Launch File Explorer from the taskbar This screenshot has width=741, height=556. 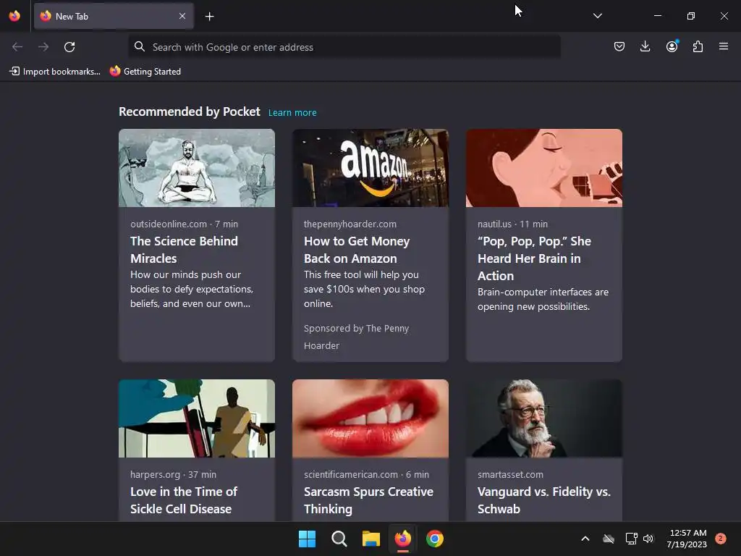[x=371, y=539]
